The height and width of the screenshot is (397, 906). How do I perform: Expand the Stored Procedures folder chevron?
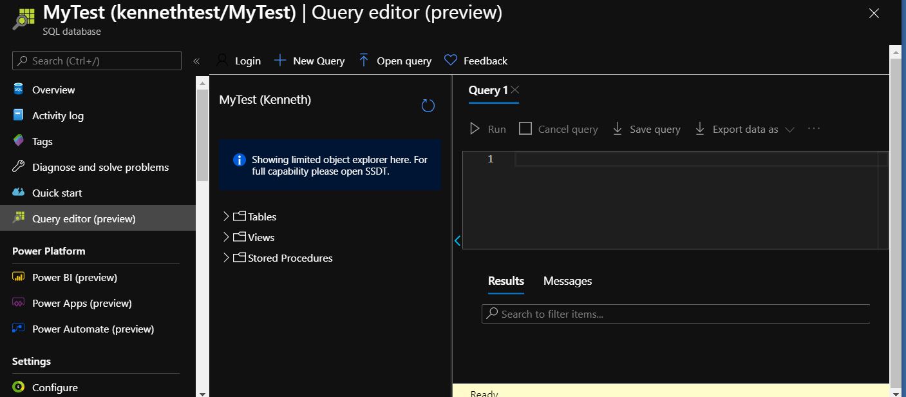click(226, 258)
